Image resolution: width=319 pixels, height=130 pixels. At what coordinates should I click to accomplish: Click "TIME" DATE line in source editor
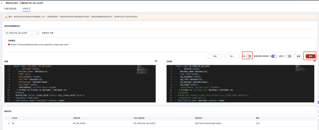[x=24, y=74]
